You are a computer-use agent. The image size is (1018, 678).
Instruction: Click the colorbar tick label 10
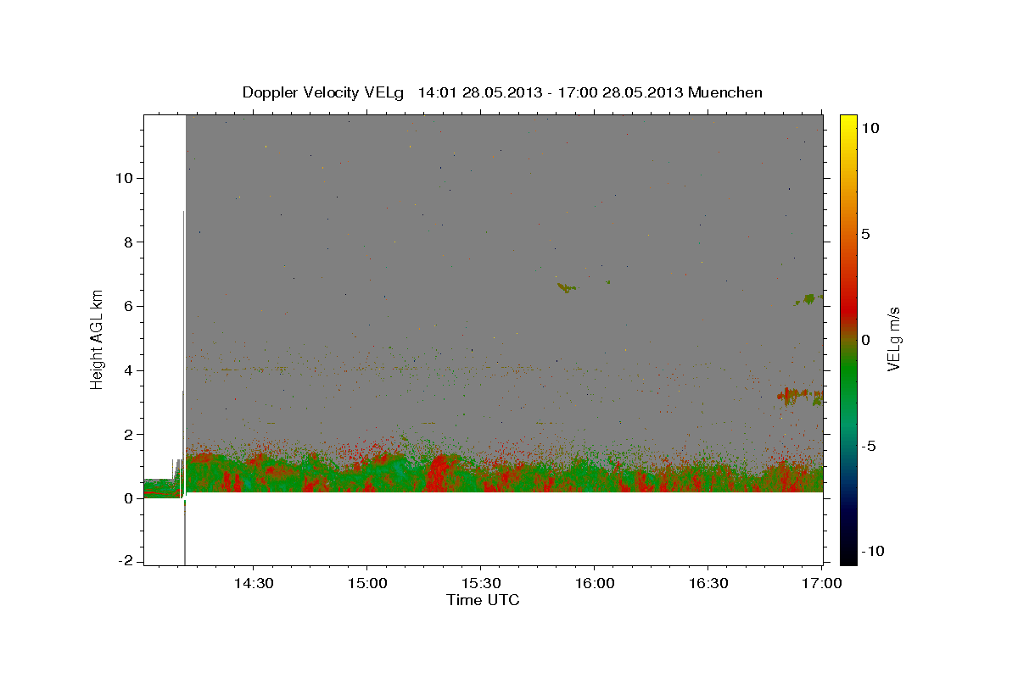[x=870, y=128]
